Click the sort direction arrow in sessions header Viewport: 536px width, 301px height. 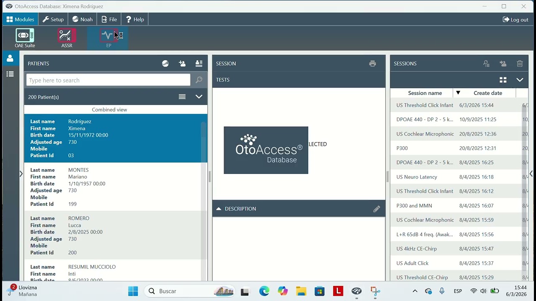pos(458,93)
